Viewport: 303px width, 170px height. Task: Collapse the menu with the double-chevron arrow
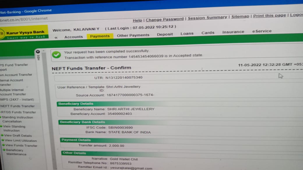click(56, 37)
